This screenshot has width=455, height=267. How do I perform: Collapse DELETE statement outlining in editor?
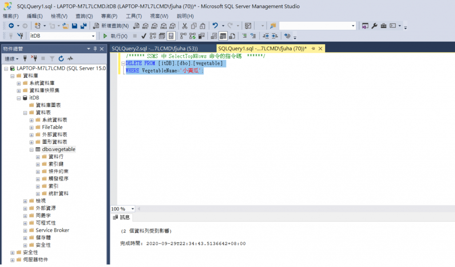click(x=123, y=63)
